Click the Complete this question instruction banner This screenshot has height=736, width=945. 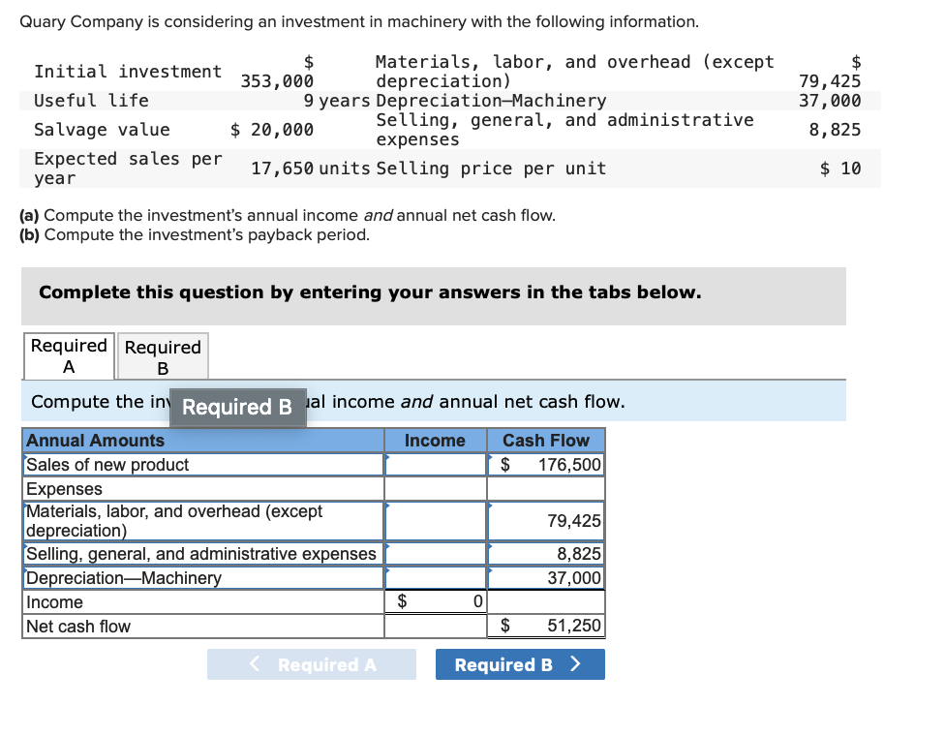(x=434, y=296)
